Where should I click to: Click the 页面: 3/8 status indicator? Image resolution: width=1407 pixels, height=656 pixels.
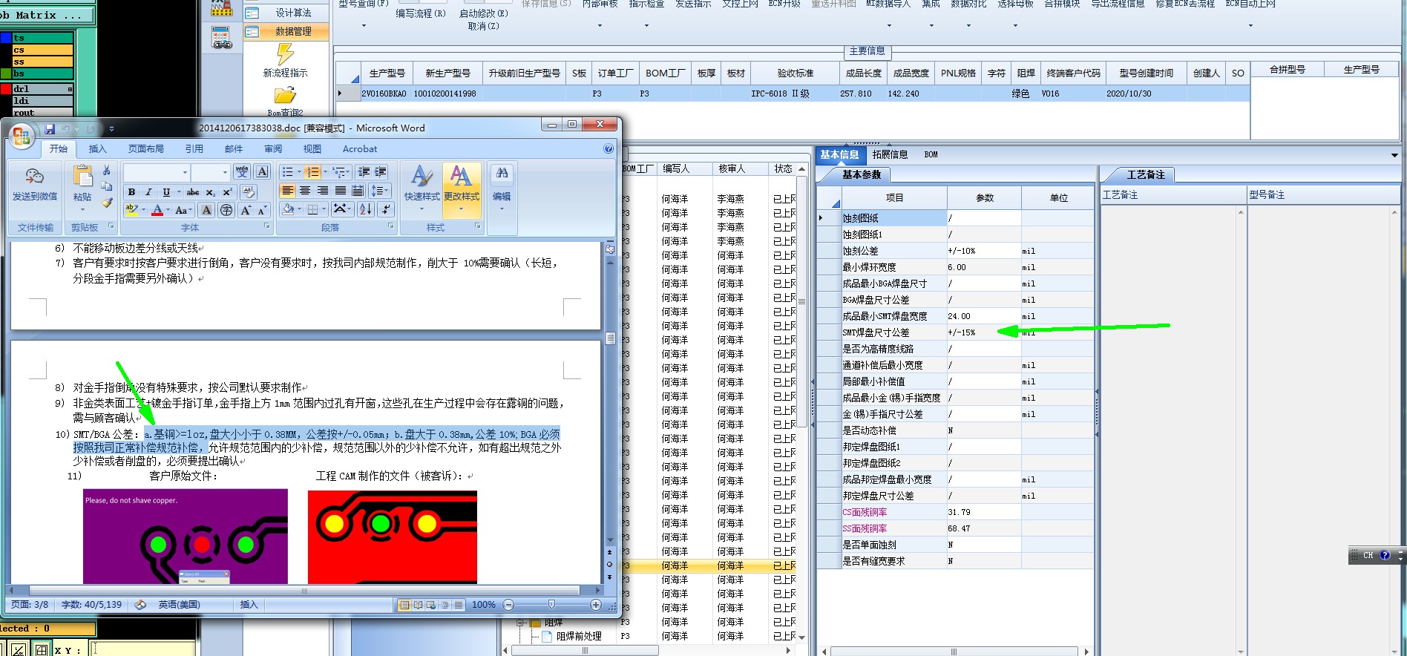click(x=30, y=605)
